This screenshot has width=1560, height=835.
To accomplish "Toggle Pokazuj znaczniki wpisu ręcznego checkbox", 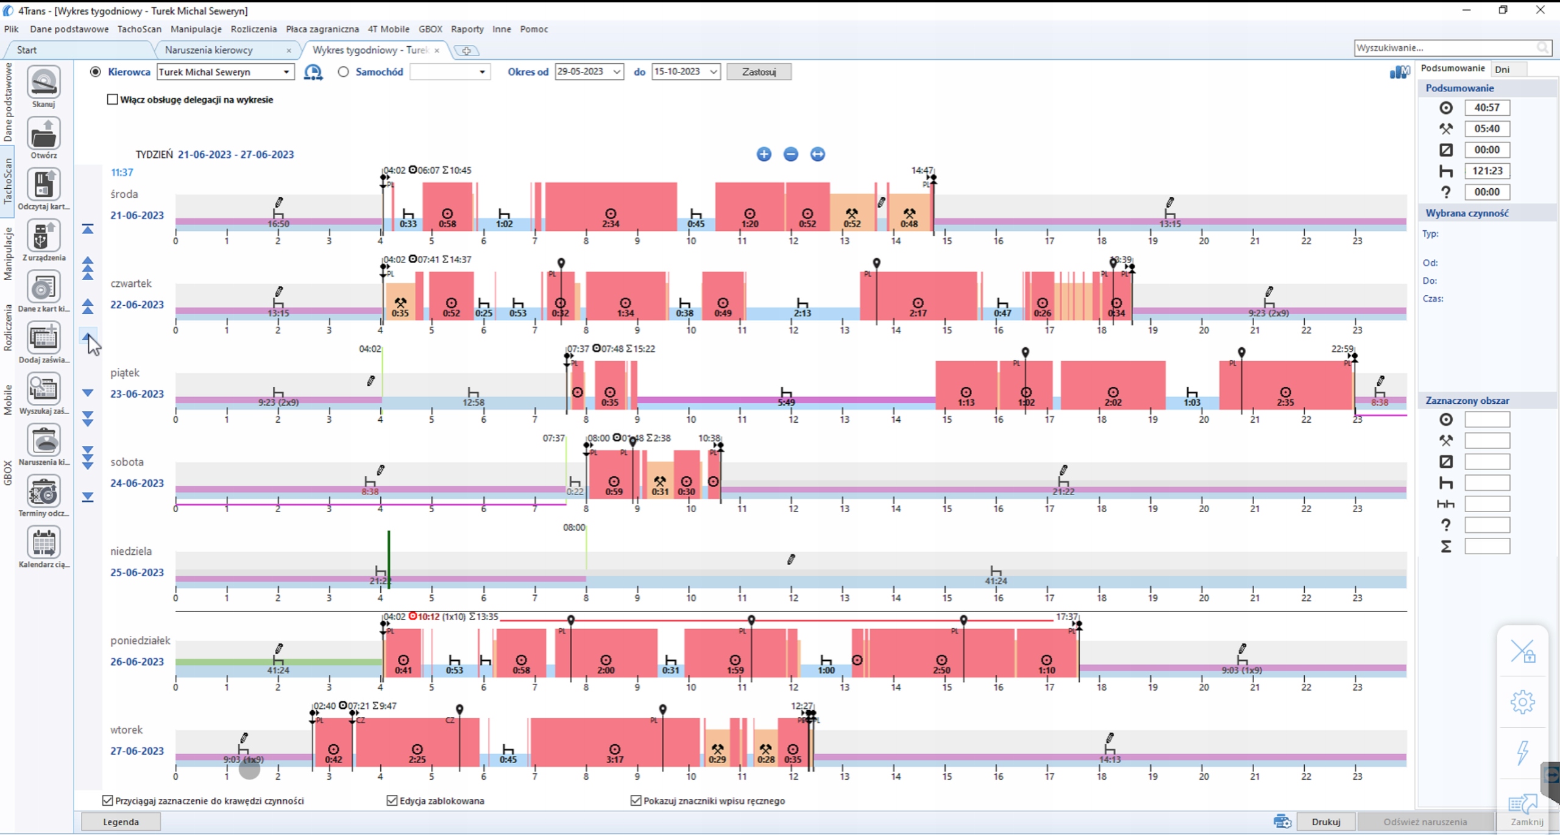I will 636,800.
